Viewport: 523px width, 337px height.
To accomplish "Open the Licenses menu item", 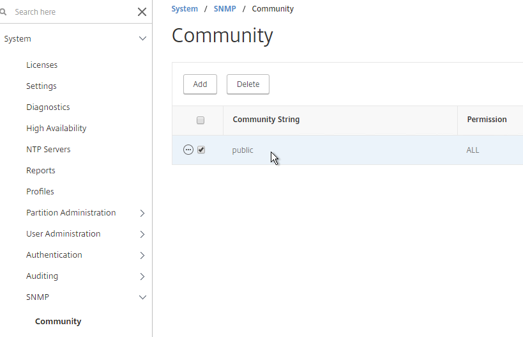I will point(42,65).
